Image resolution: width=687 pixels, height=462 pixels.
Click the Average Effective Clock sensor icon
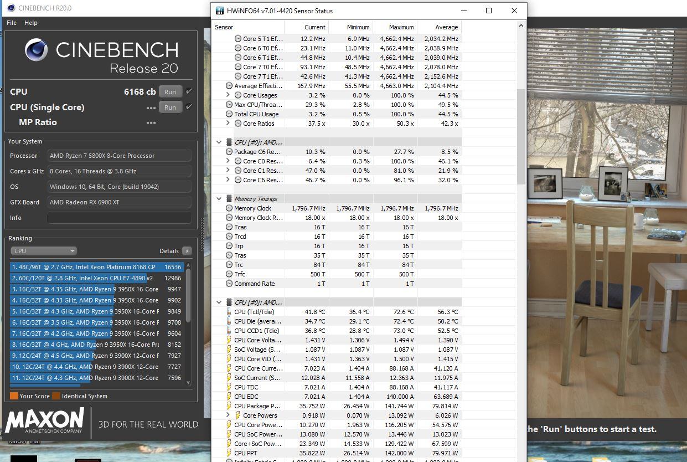tap(229, 86)
